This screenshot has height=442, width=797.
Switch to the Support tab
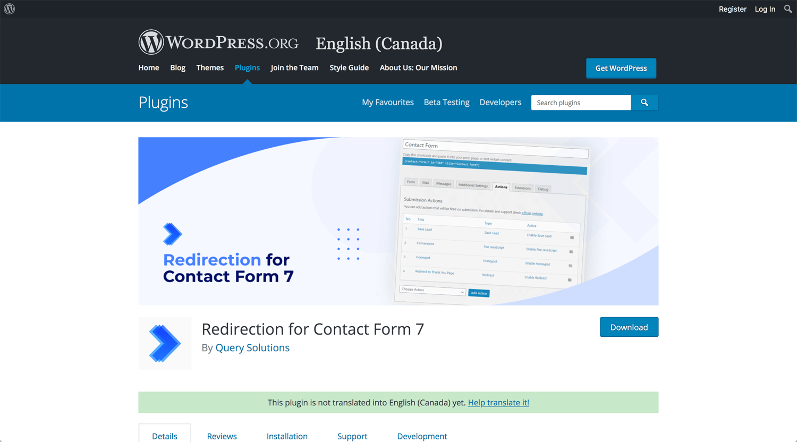click(x=352, y=436)
